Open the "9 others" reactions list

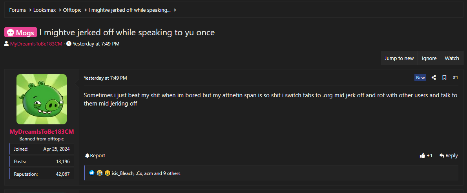point(171,173)
